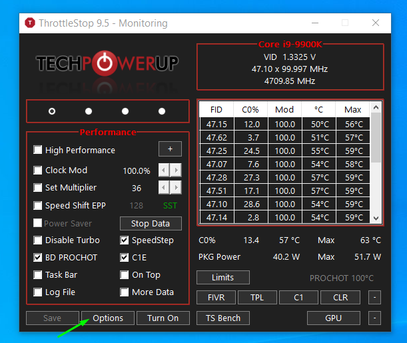Click the Mod column header
Image resolution: width=407 pixels, height=343 pixels.
point(284,109)
